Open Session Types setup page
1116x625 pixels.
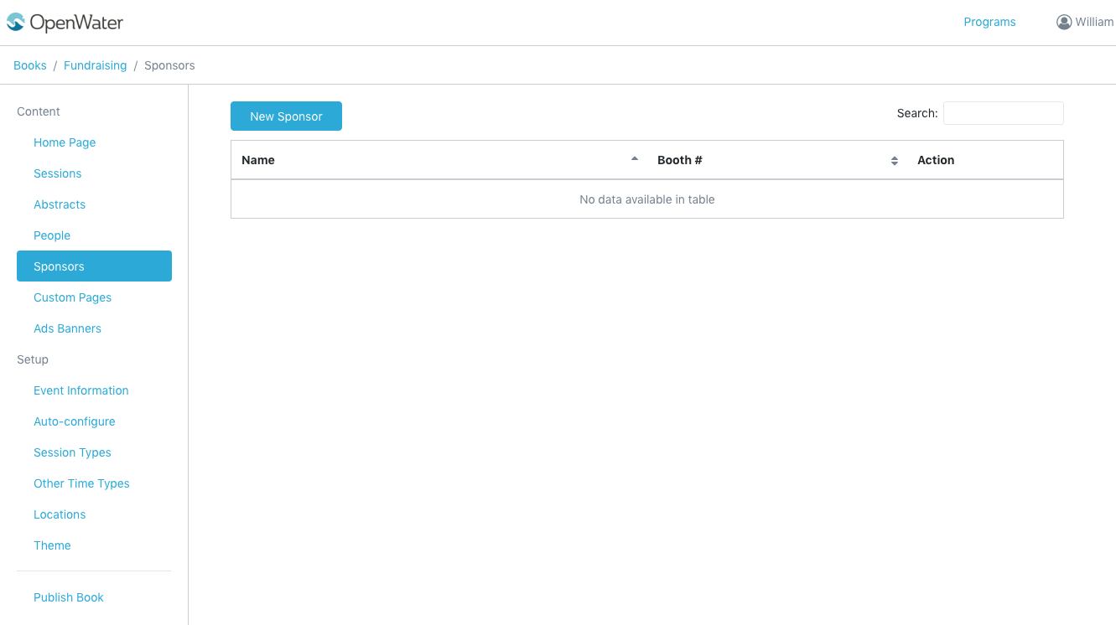pyautogui.click(x=72, y=452)
